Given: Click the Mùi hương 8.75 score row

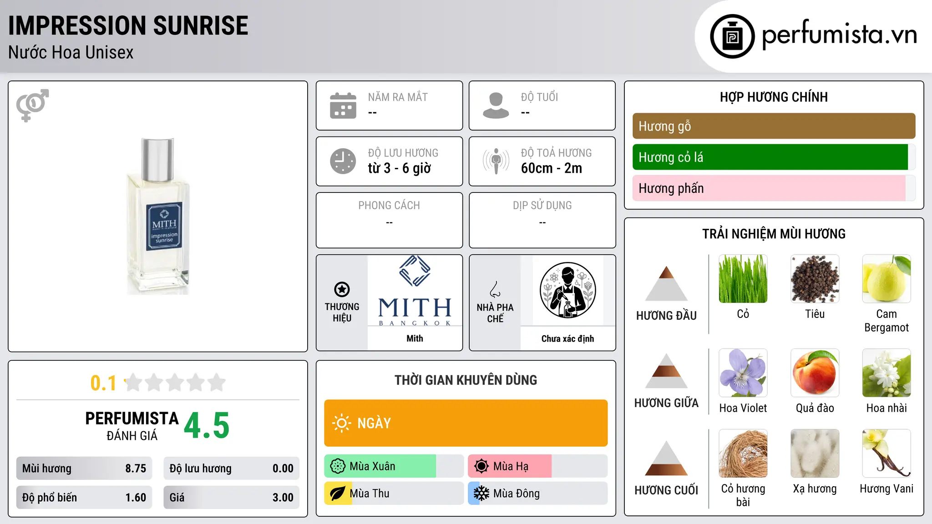Looking at the screenshot, I should (84, 469).
